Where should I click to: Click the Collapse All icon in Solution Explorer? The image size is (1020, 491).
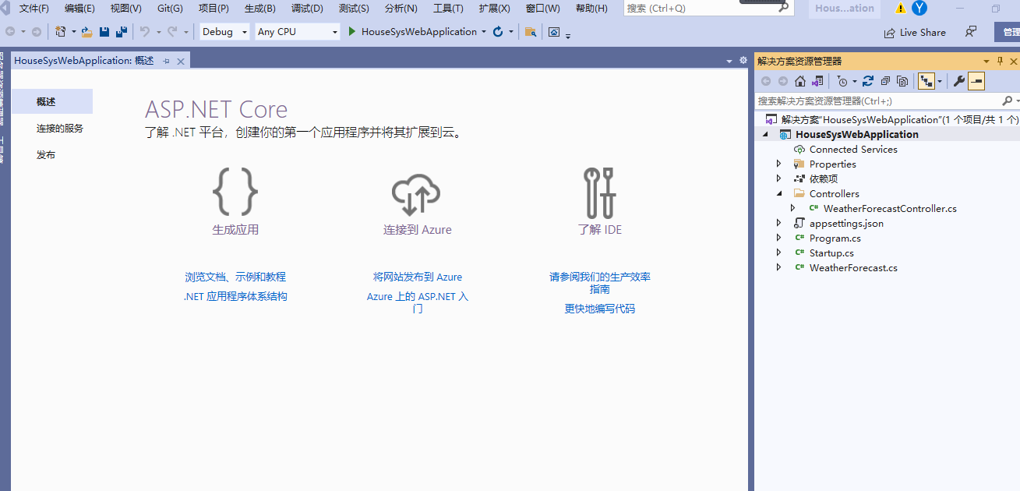tap(885, 81)
